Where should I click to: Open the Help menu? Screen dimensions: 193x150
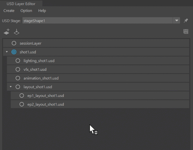42,11
